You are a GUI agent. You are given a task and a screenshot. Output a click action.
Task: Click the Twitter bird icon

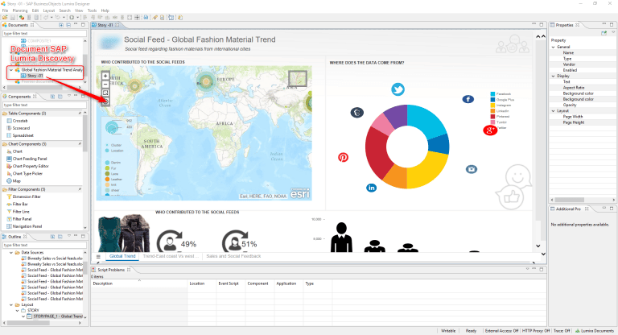[x=398, y=89]
